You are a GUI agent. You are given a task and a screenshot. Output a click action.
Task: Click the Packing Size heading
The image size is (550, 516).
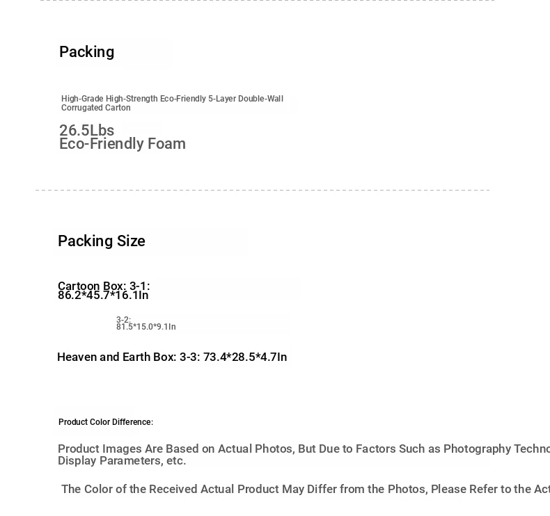coord(102,241)
